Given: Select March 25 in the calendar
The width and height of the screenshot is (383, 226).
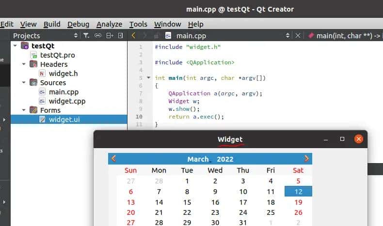Looking at the screenshot, I should point(271,212).
